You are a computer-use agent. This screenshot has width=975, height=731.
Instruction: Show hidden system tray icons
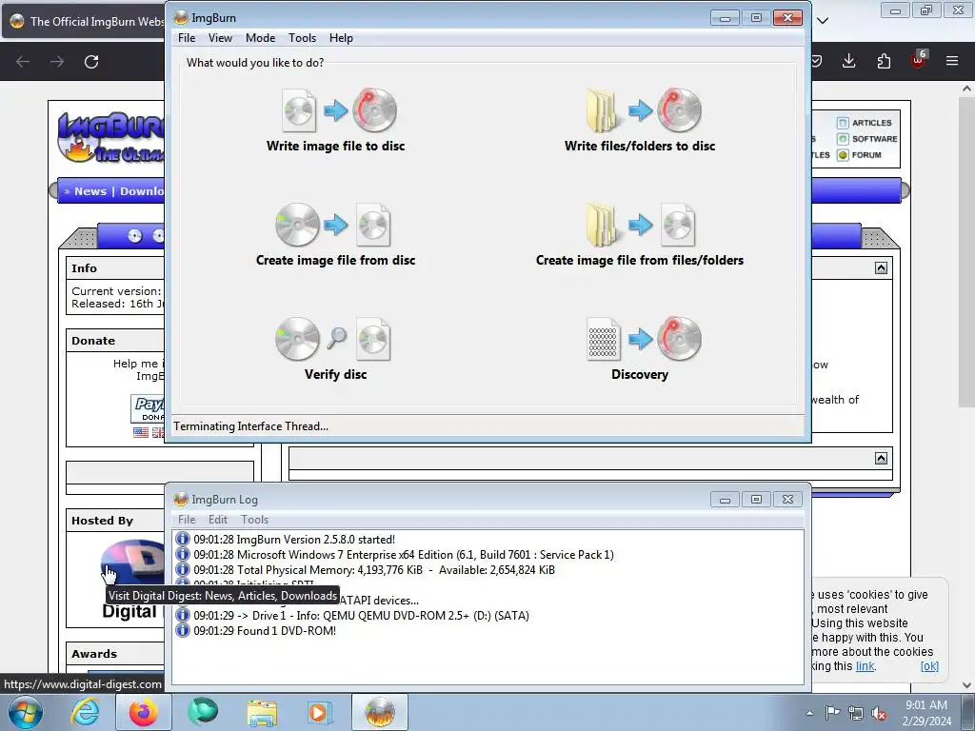tap(809, 713)
